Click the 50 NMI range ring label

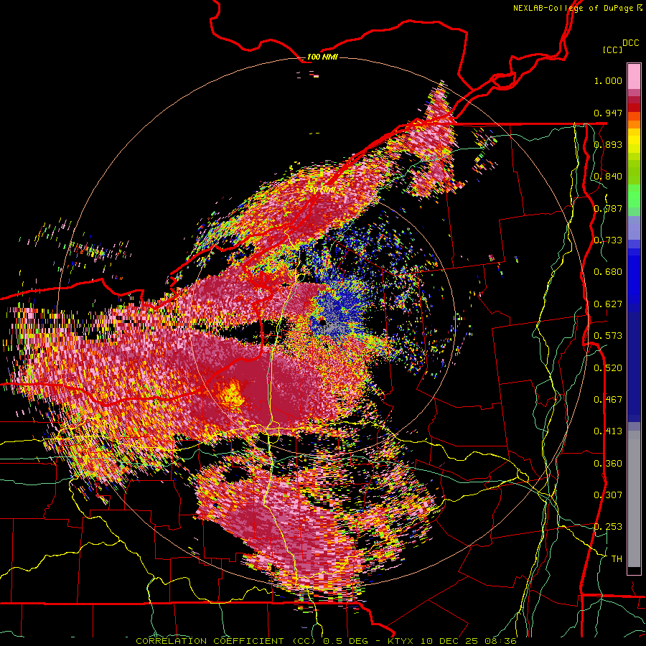tap(322, 189)
